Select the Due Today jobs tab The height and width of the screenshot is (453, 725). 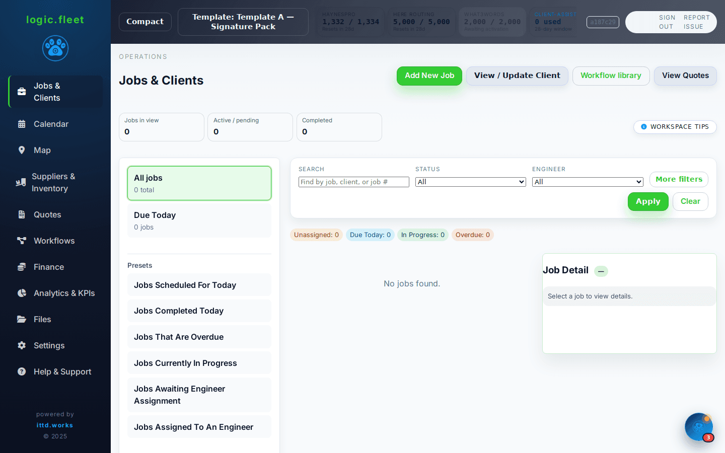tap(199, 220)
